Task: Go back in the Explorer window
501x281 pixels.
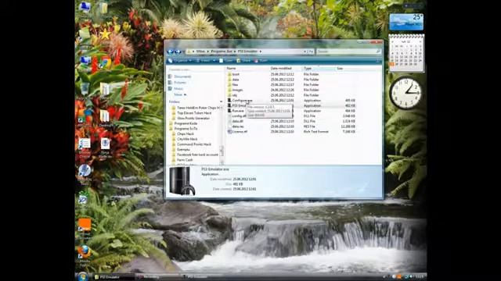Action: (x=171, y=52)
